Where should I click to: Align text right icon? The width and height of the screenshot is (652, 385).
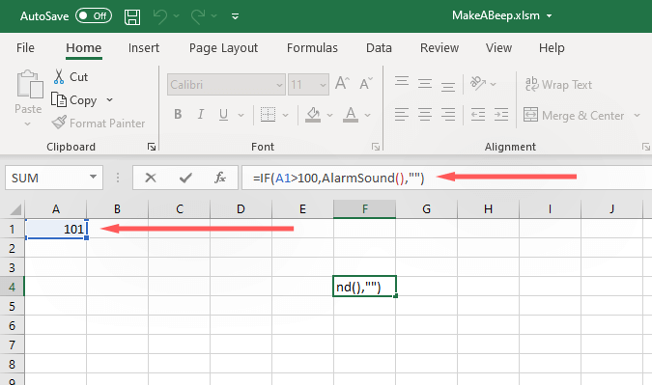click(x=448, y=114)
